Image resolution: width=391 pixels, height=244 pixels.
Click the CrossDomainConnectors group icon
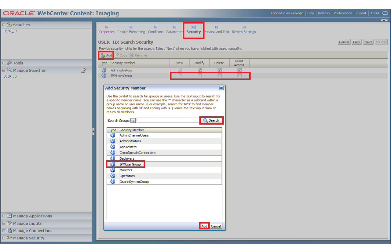pos(113,153)
